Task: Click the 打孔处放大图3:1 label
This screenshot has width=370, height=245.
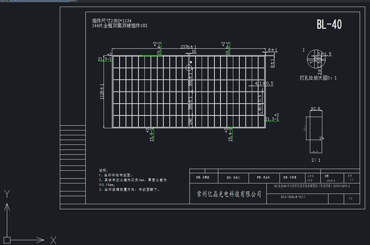Action: [318, 78]
